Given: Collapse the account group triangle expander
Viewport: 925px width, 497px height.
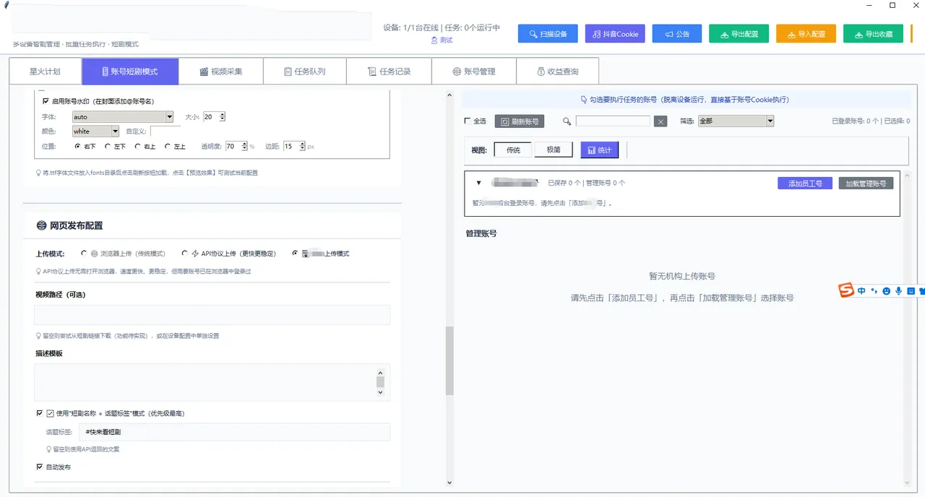Looking at the screenshot, I should pyautogui.click(x=478, y=183).
